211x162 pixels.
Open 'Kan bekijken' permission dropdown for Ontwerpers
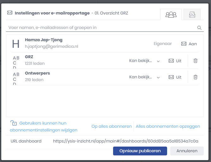[144, 77]
